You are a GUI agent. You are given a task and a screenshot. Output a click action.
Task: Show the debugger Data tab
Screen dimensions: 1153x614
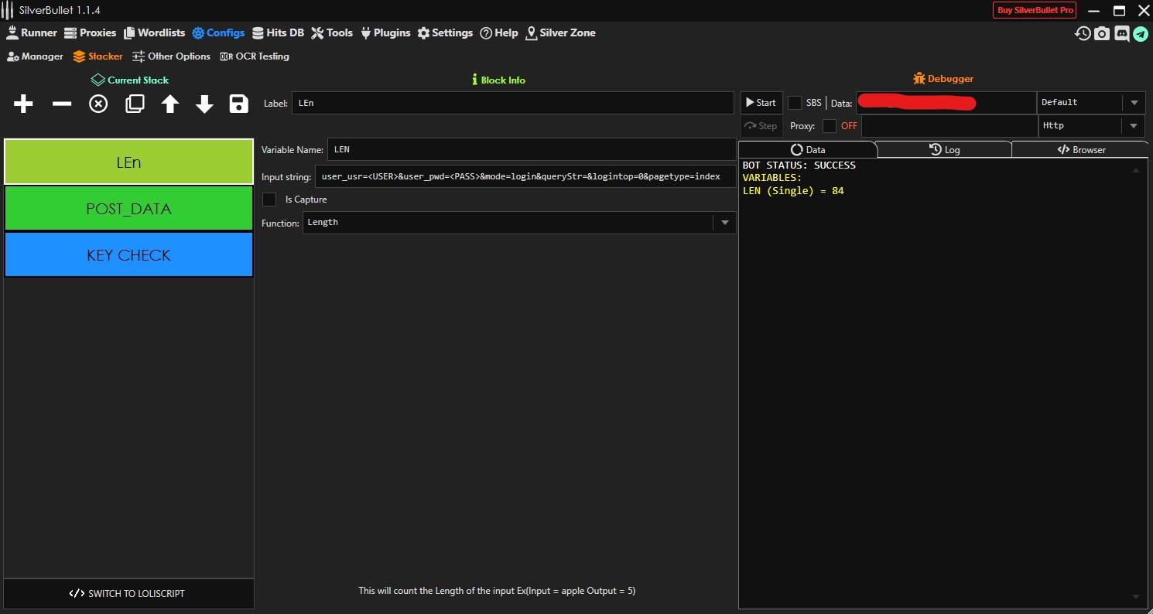tap(808, 149)
